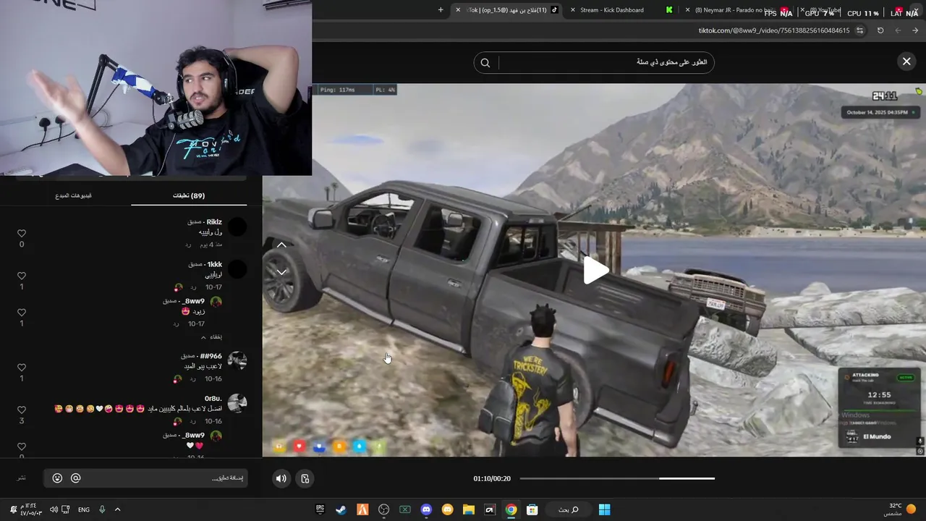Screen dimensions: 926x521
Task: Like the comment by 0r8u.
Action: (x=22, y=410)
